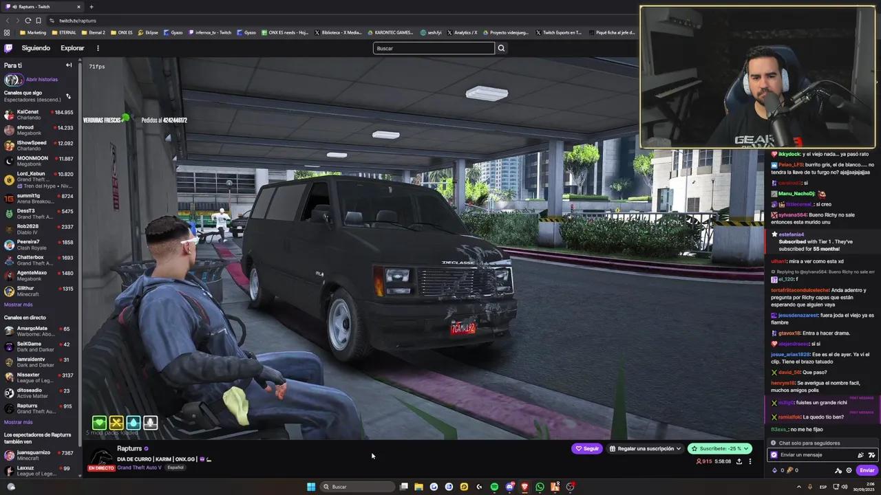Switch ESP keyboard language indicator

[x=823, y=487]
